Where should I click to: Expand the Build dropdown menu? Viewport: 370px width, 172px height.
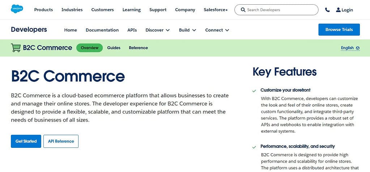[188, 30]
